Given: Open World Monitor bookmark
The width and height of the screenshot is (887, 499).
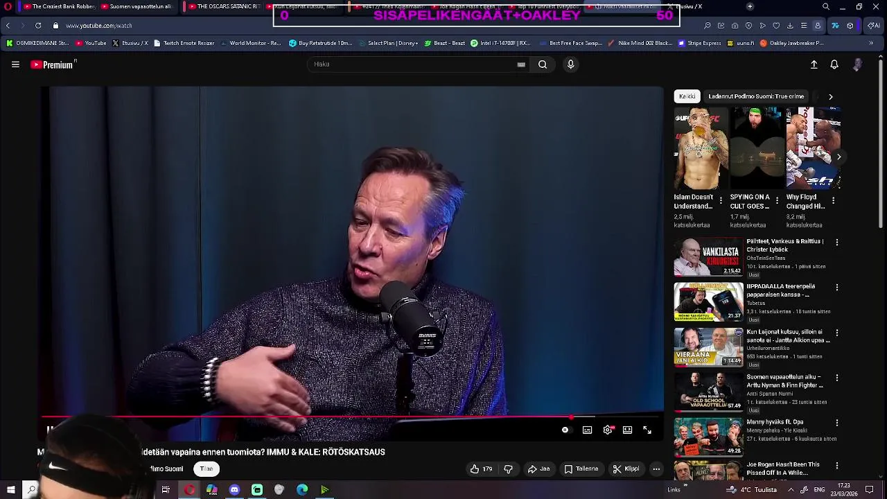Looking at the screenshot, I should coord(251,43).
